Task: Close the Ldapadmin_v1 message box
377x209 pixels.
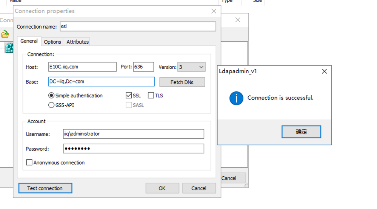Action: [324, 71]
